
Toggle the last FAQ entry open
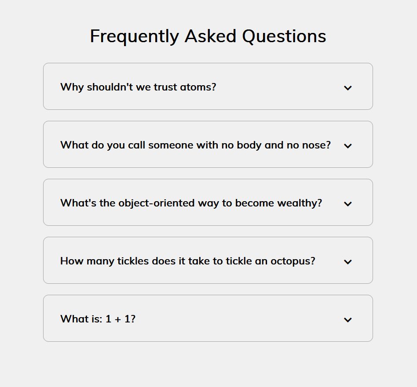(x=208, y=318)
